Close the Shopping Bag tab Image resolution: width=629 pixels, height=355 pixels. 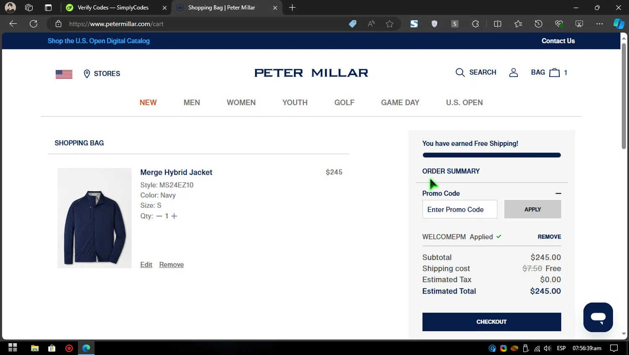pos(275,8)
